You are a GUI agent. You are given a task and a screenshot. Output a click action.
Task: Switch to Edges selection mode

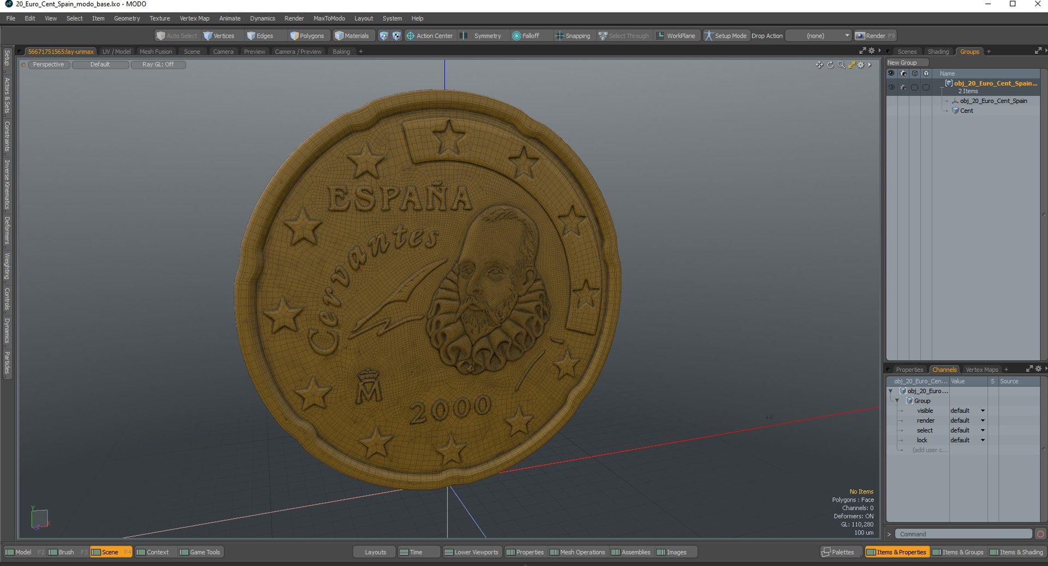pos(260,35)
